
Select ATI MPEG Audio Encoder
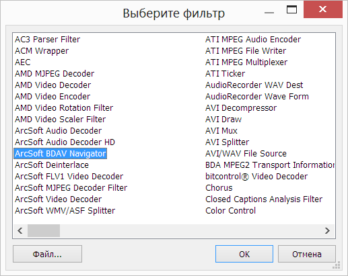click(x=253, y=40)
